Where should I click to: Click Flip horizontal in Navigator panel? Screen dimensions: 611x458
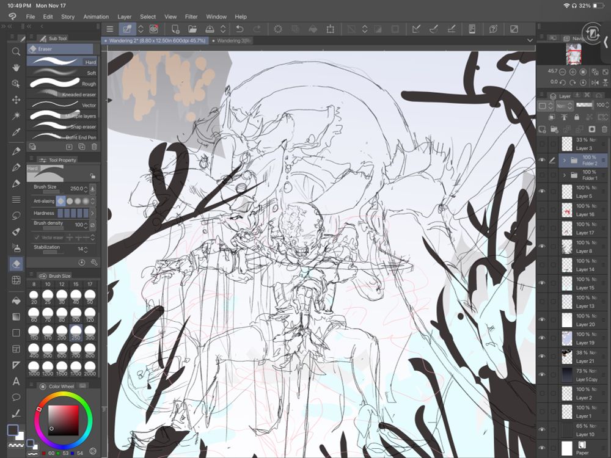pyautogui.click(x=595, y=82)
